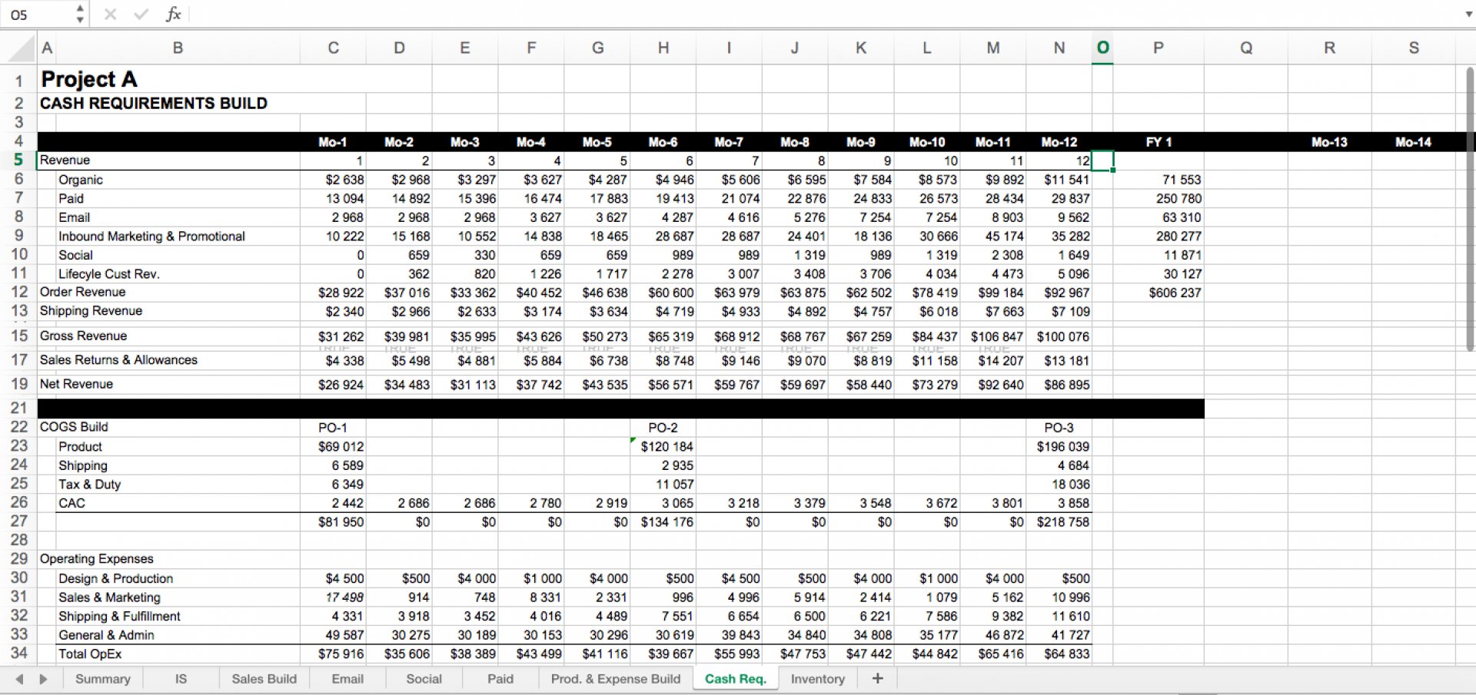Image resolution: width=1476 pixels, height=695 pixels.
Task: Open the Name Box stepper arrows
Action: pyautogui.click(x=80, y=14)
